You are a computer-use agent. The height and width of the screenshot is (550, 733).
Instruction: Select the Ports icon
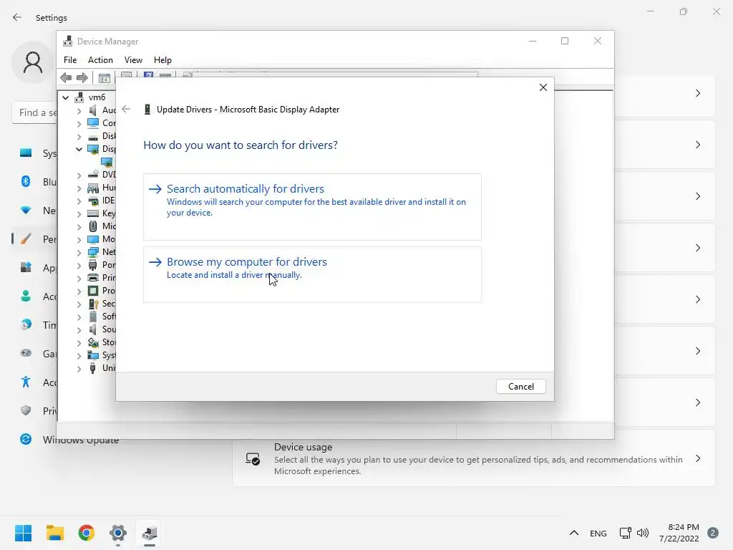(x=93, y=265)
